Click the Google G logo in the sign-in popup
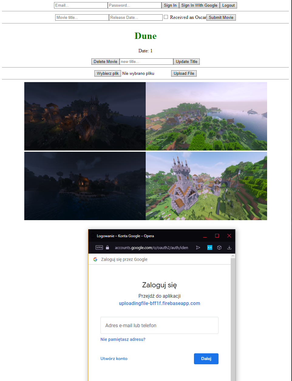The width and height of the screenshot is (292, 381). [x=95, y=259]
